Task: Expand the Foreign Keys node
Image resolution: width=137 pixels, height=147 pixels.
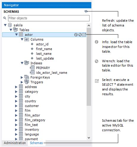Action: tap(22, 77)
